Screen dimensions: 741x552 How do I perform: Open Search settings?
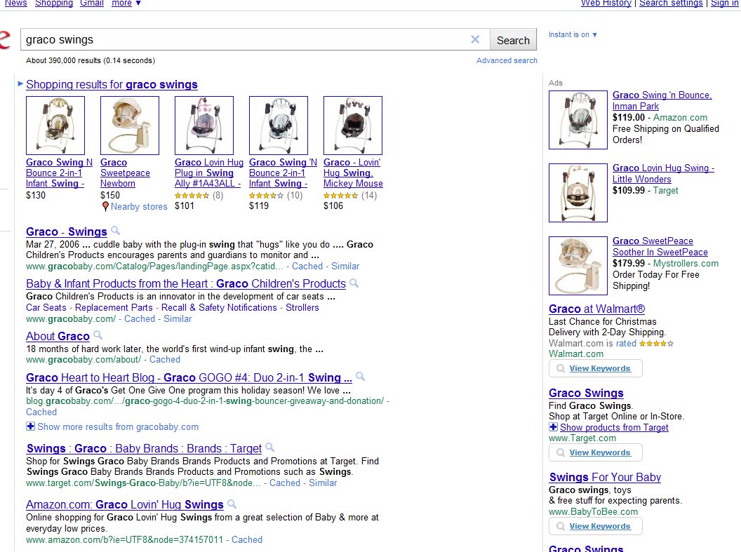[x=671, y=4]
